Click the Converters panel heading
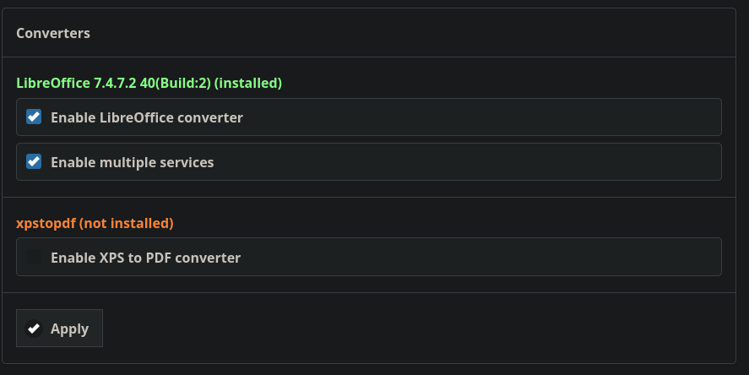Viewport: 749px width, 375px height. [x=53, y=33]
